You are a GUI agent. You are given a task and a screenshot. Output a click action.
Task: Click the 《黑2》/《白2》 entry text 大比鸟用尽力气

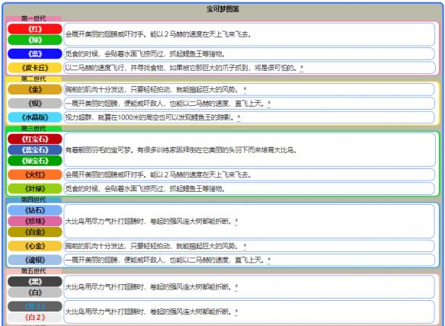click(x=149, y=312)
